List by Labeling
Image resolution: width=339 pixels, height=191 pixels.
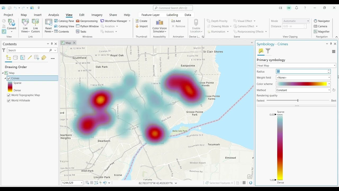(44, 58)
